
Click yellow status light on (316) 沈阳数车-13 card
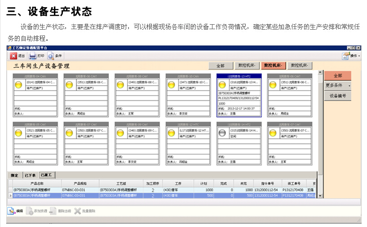[x=222, y=85]
